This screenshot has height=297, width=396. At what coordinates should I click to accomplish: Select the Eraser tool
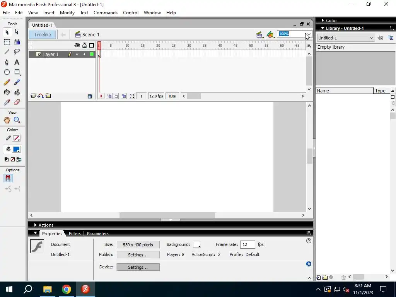17,102
